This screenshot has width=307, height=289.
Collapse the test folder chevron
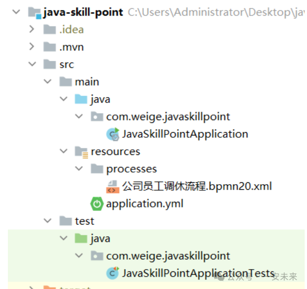(x=47, y=221)
